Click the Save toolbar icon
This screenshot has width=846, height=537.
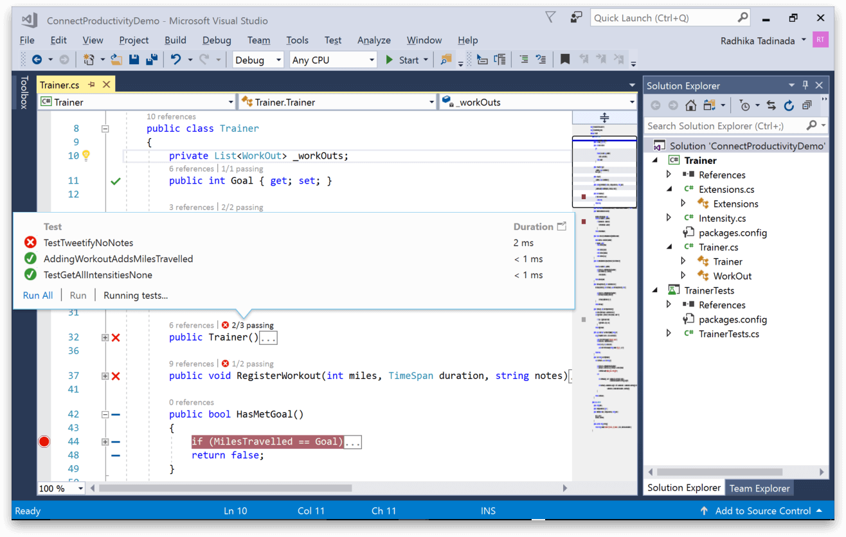(x=134, y=59)
